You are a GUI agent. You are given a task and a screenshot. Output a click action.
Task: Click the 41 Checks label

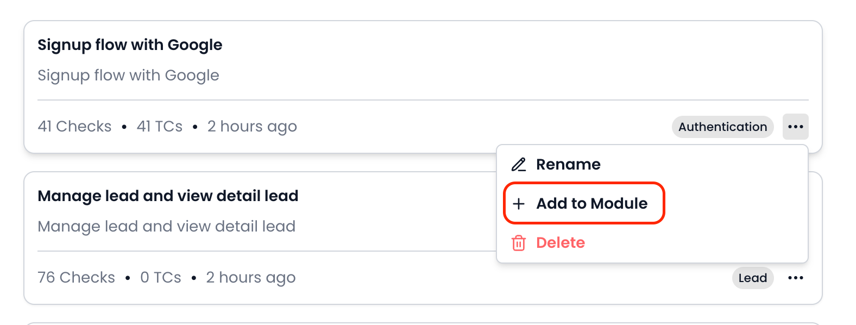click(x=74, y=126)
